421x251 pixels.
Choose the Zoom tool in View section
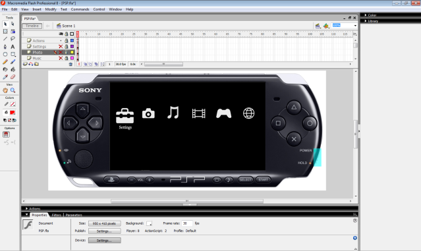(x=13, y=90)
